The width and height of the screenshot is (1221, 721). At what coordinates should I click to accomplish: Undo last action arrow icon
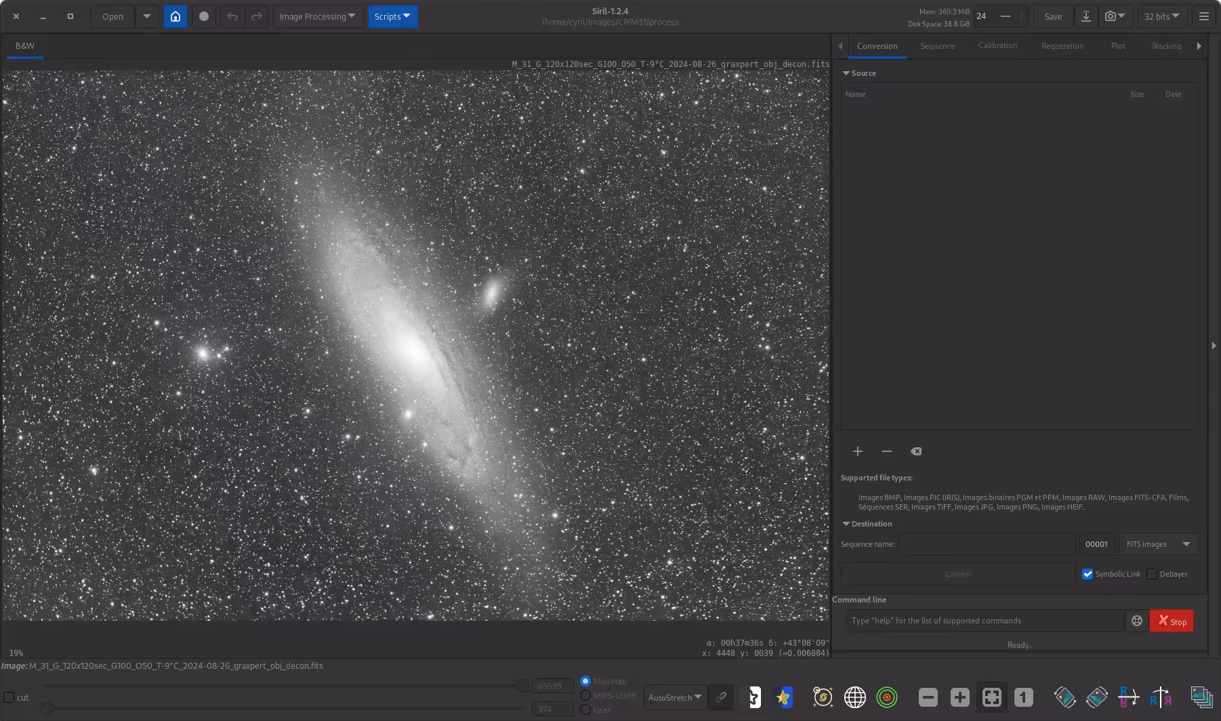[232, 16]
